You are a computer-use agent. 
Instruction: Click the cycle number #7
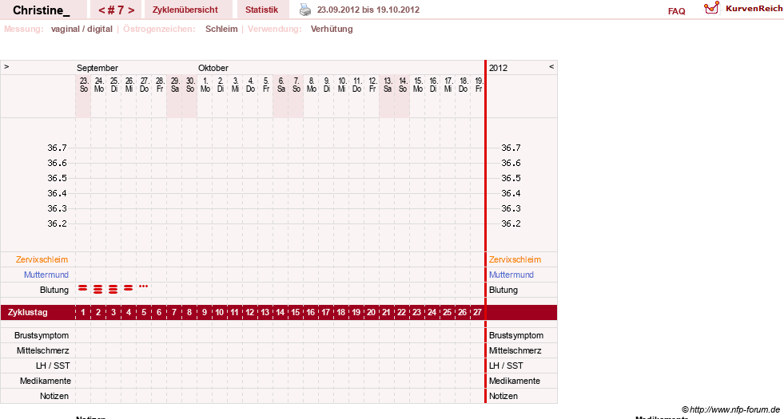116,10
